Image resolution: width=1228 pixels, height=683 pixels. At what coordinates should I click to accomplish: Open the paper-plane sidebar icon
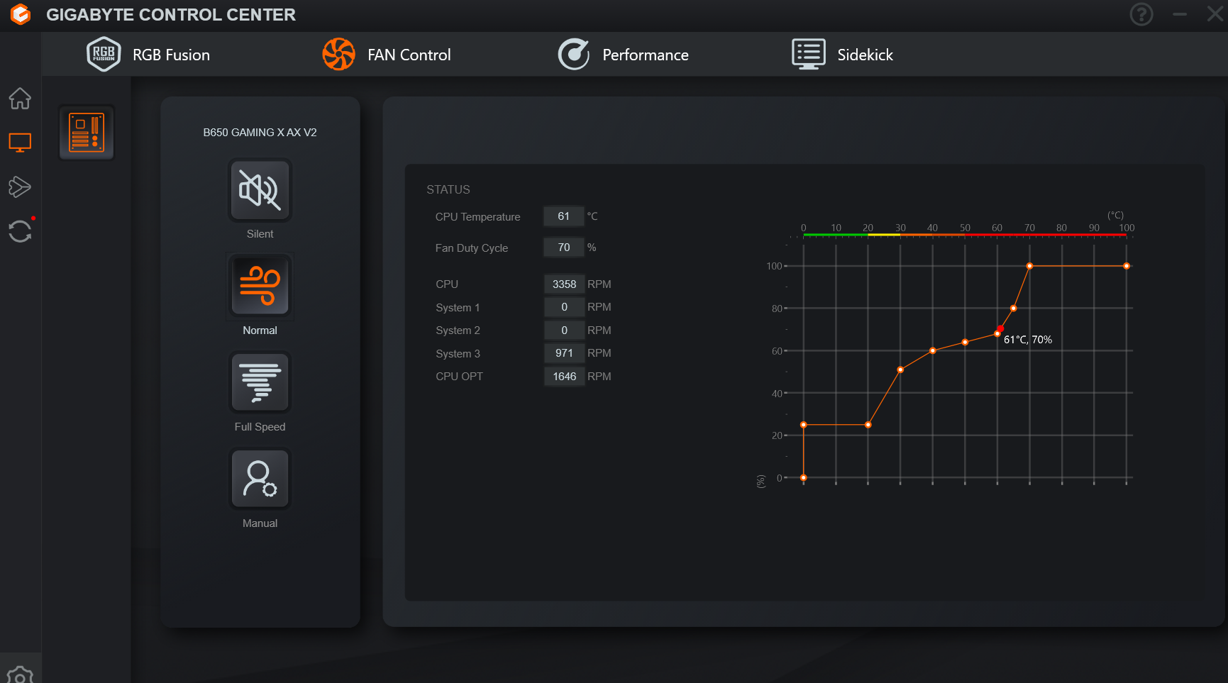tap(20, 187)
